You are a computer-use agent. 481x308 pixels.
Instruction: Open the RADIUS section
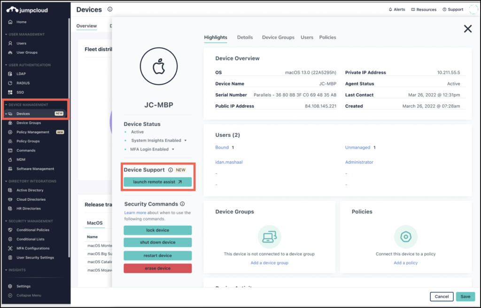[23, 83]
